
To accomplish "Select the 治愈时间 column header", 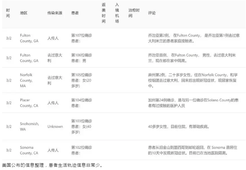I will (134, 13).
